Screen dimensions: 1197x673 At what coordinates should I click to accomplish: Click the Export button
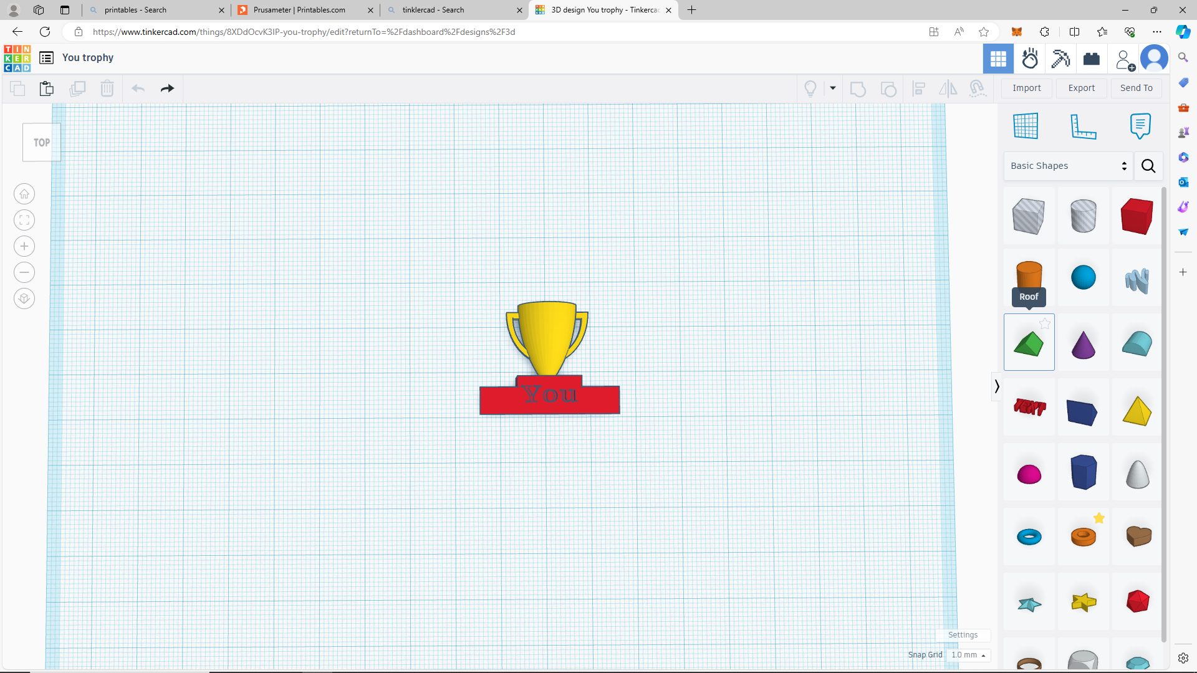pyautogui.click(x=1082, y=88)
